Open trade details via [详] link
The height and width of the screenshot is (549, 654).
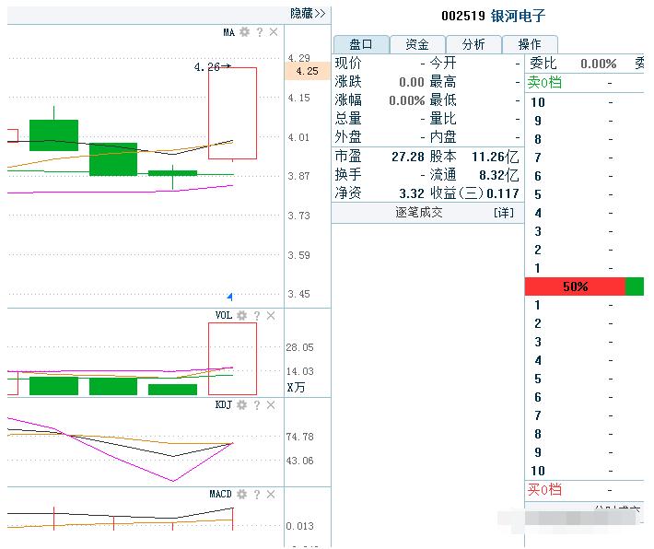504,213
